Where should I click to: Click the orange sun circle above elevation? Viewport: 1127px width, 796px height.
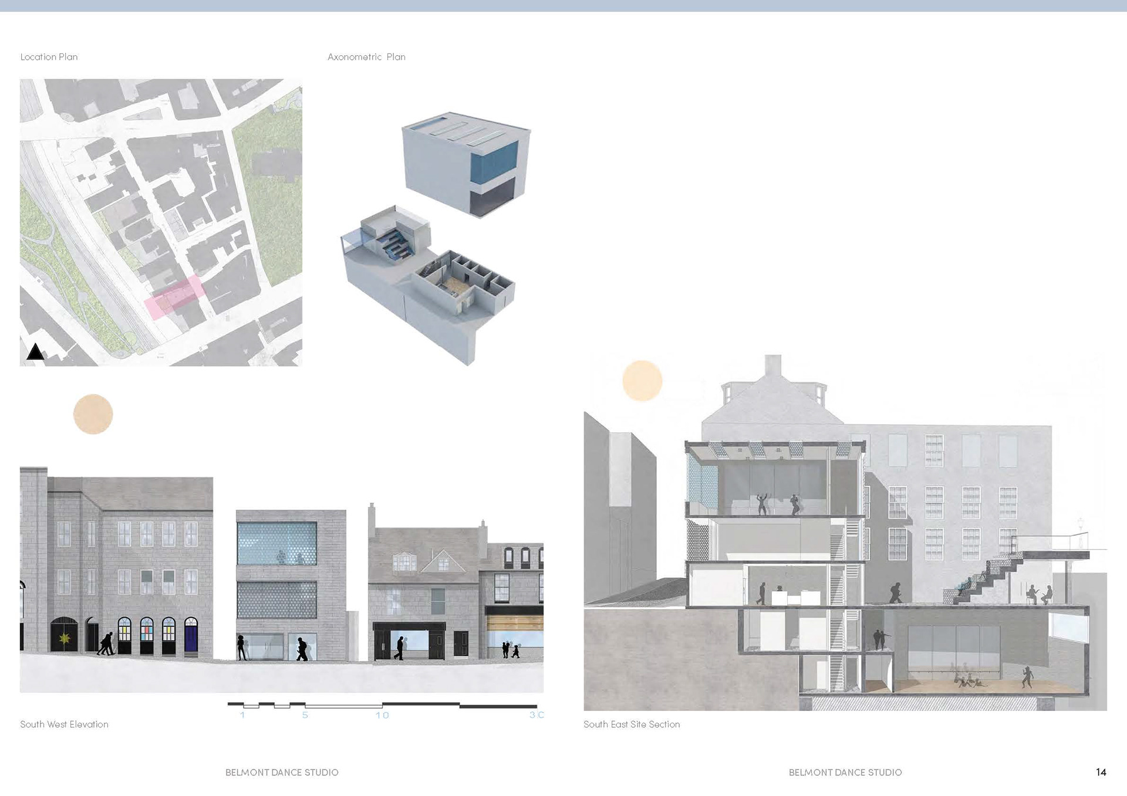point(93,414)
